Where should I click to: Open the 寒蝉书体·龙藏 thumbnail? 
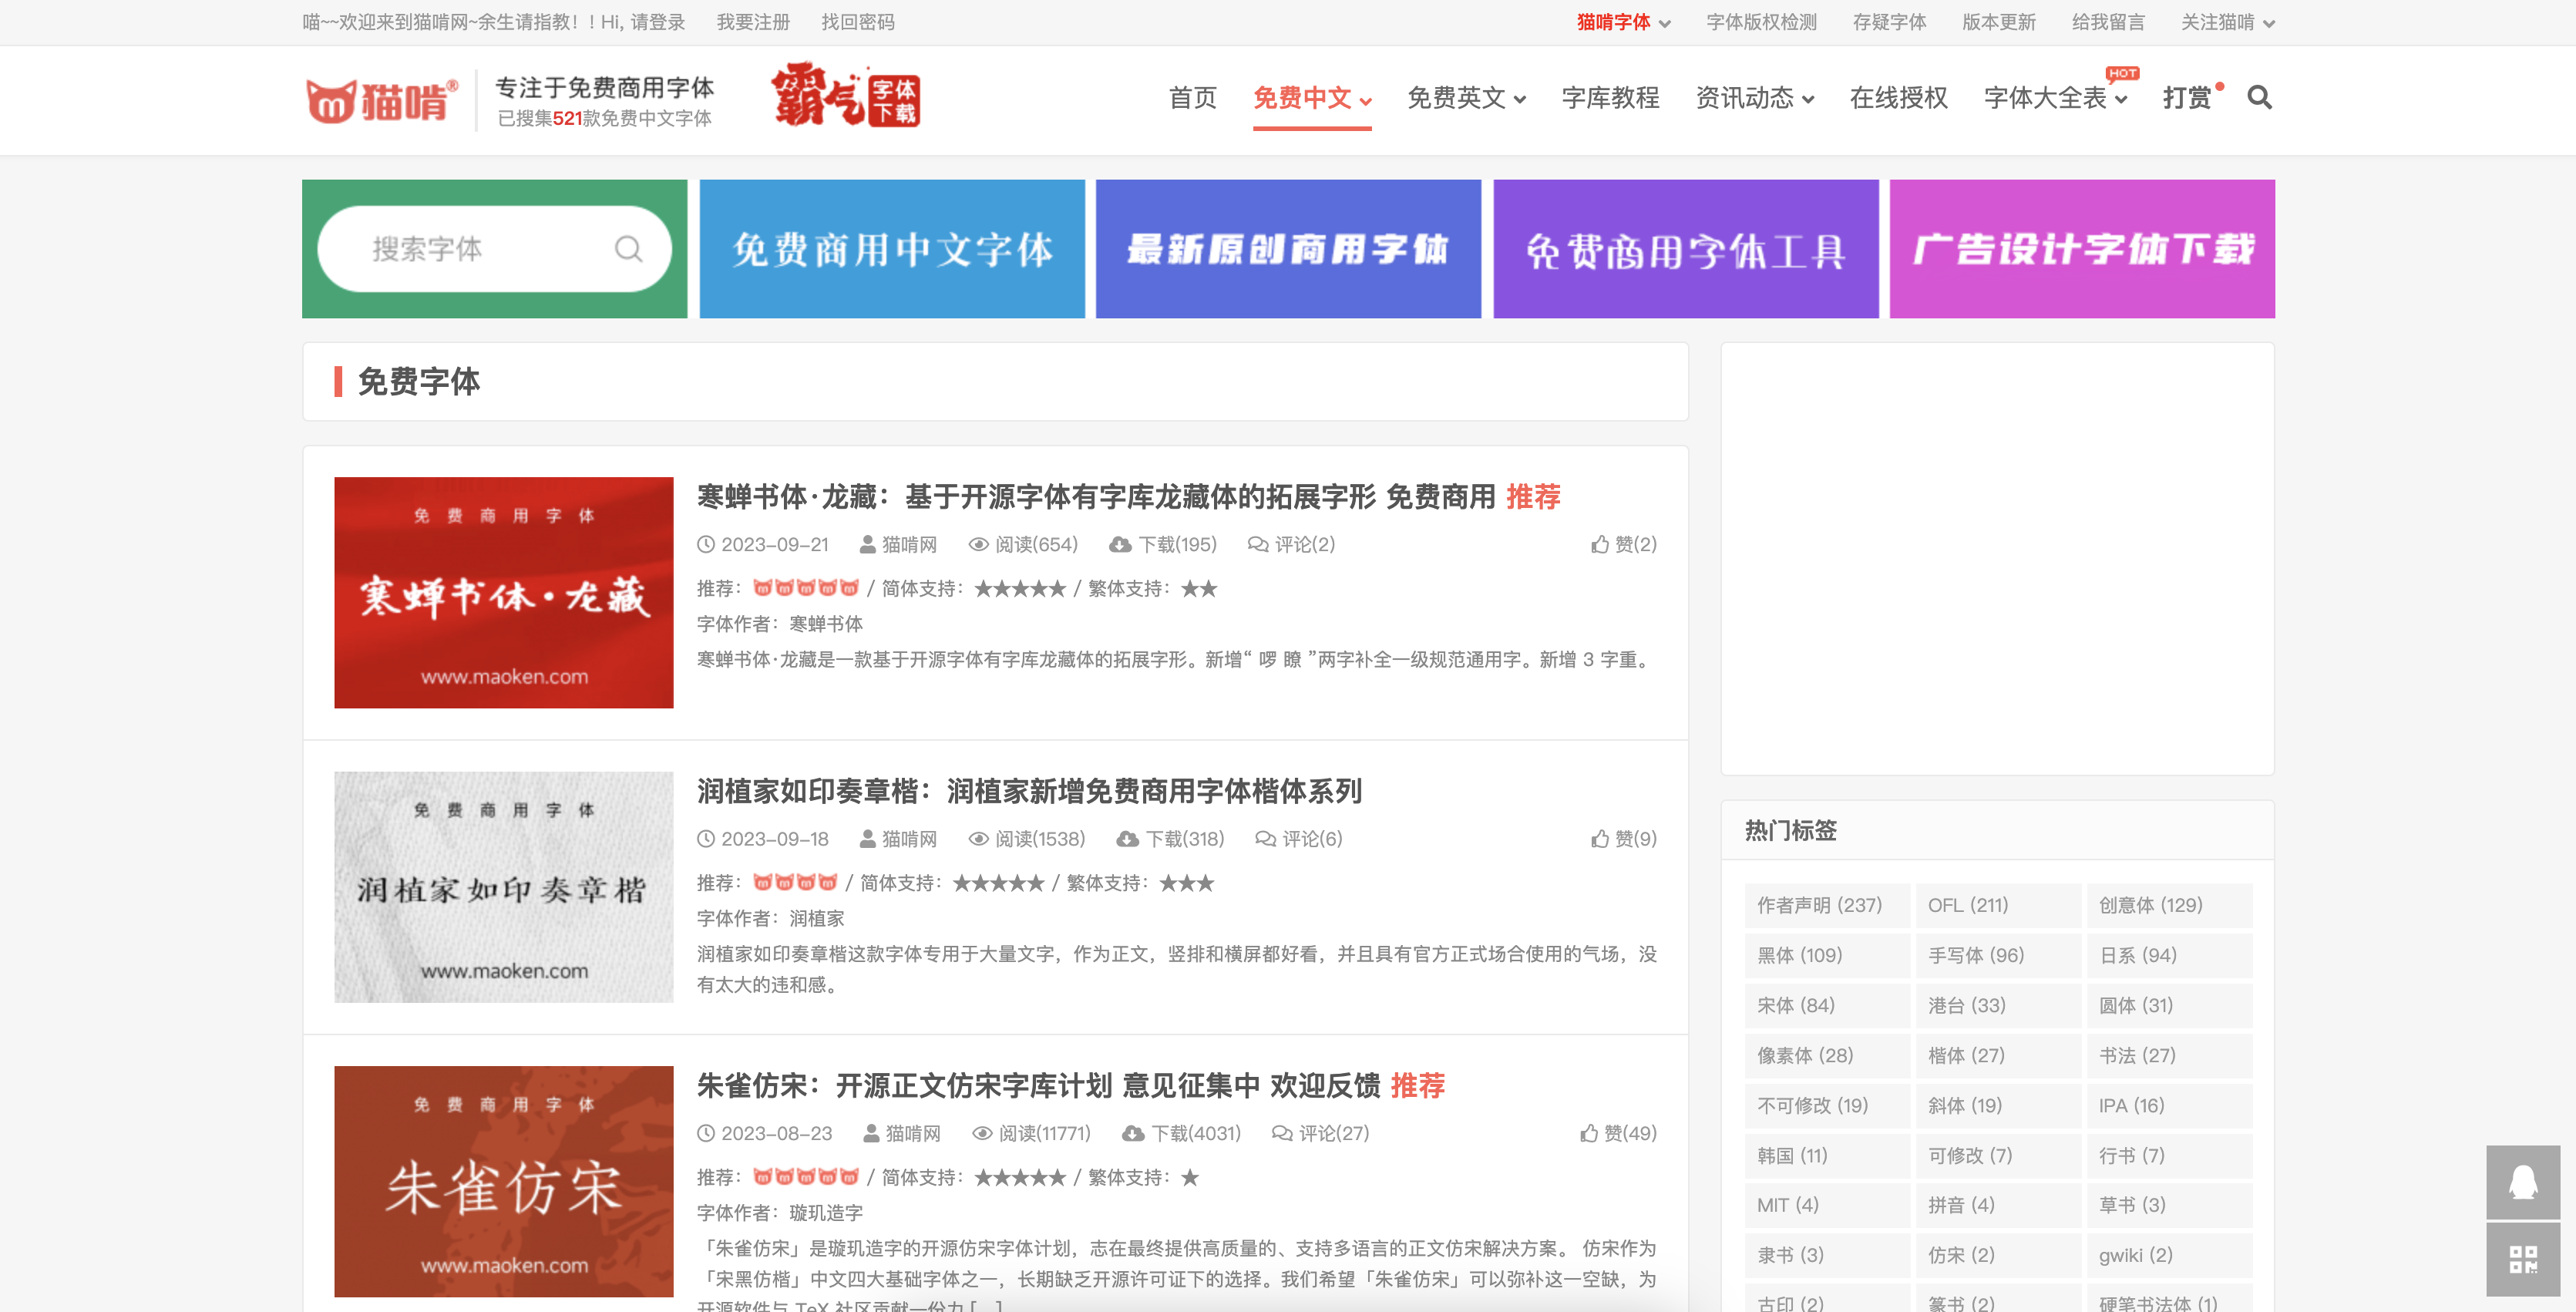[x=504, y=592]
